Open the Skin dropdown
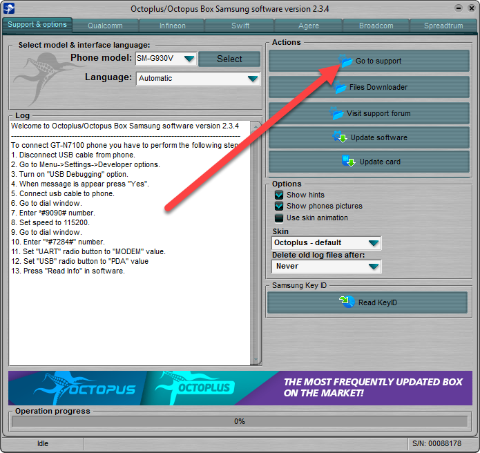 pos(326,243)
